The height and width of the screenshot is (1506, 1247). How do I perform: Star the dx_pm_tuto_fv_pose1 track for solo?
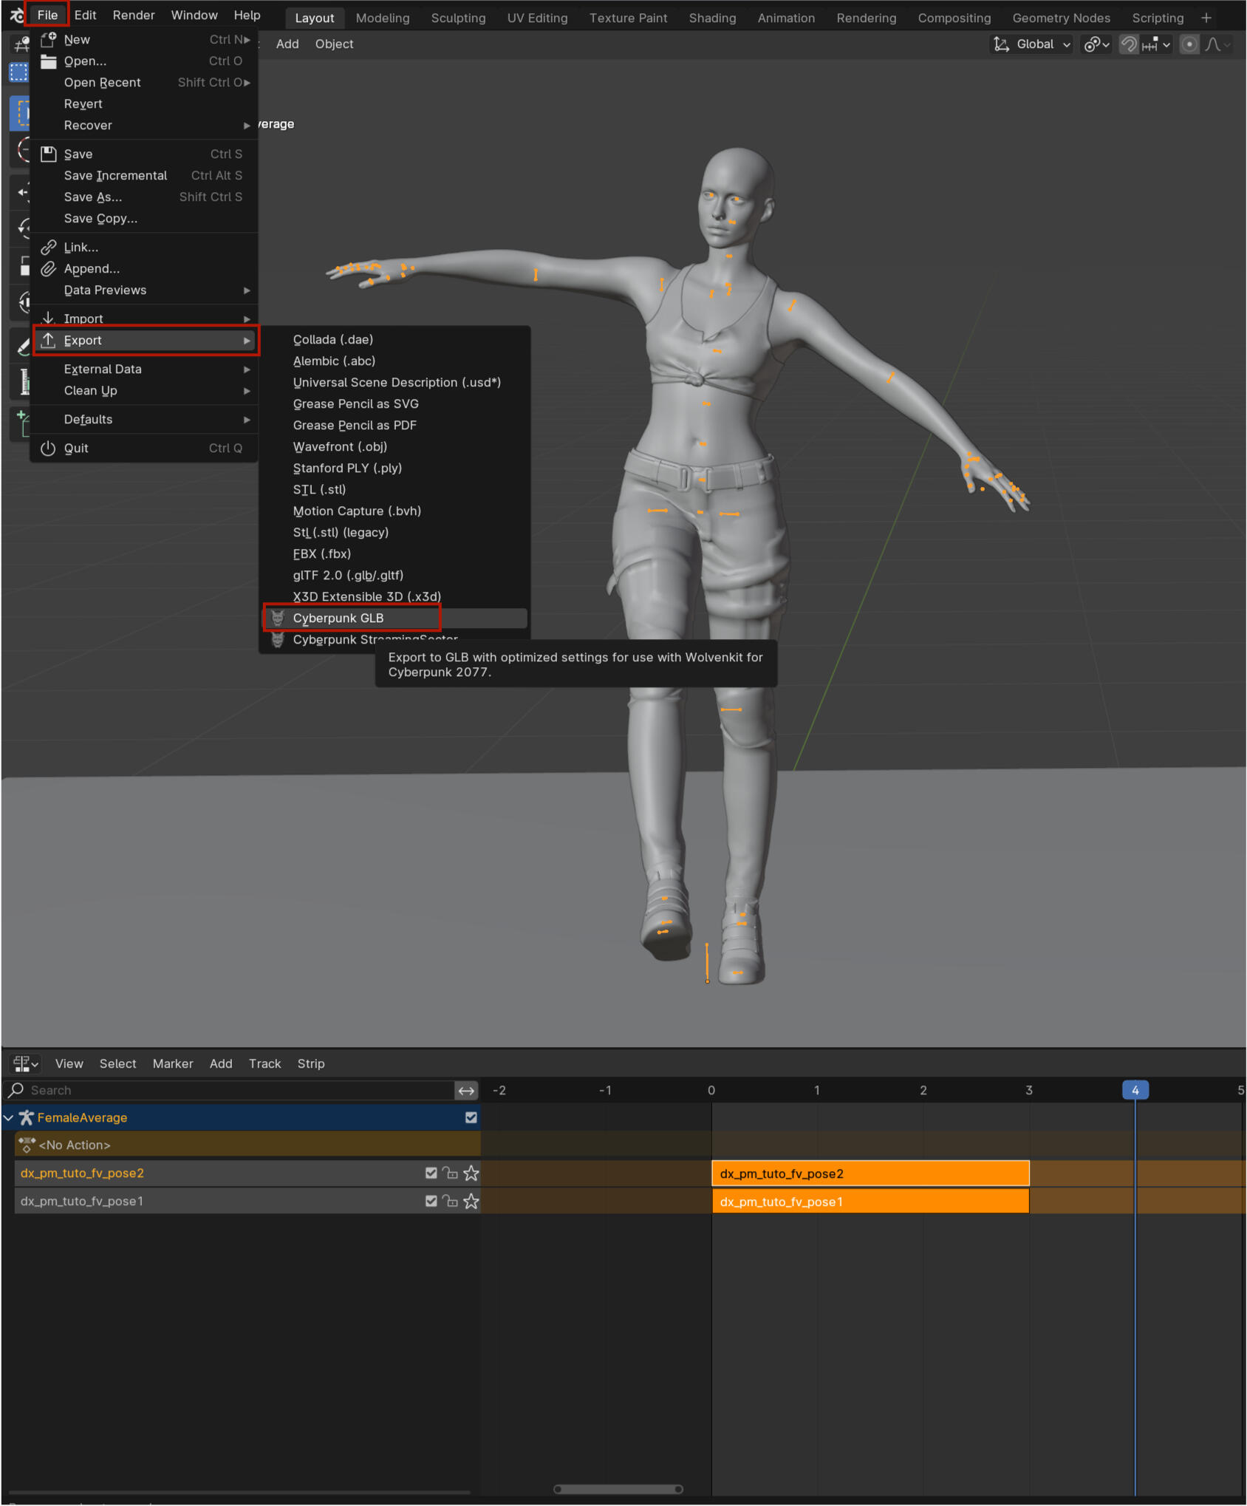click(x=471, y=1201)
